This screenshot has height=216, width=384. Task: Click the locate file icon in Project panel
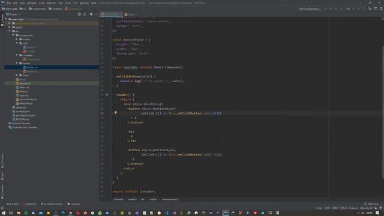(79, 14)
